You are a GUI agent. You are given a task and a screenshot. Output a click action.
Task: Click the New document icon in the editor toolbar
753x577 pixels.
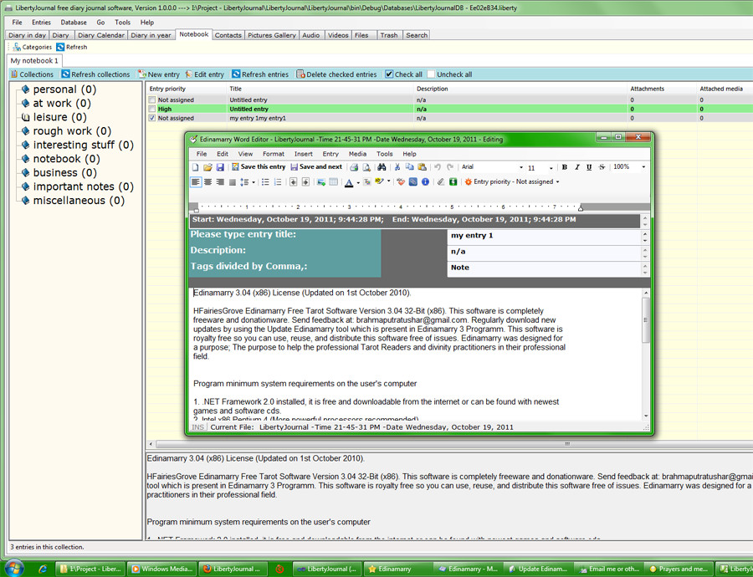pyautogui.click(x=196, y=167)
